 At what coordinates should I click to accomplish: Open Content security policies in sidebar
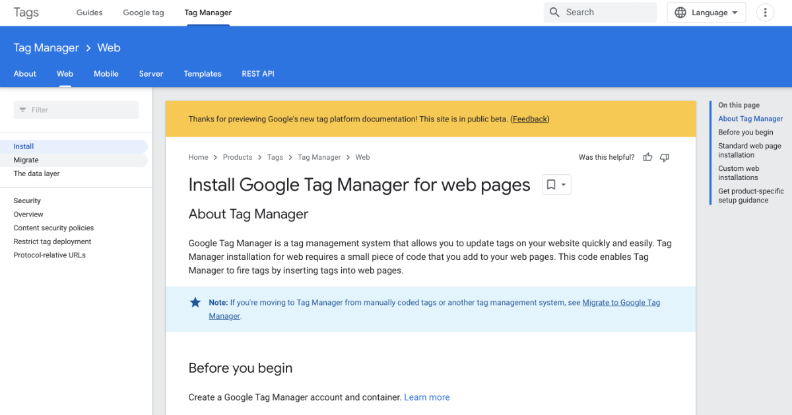53,228
